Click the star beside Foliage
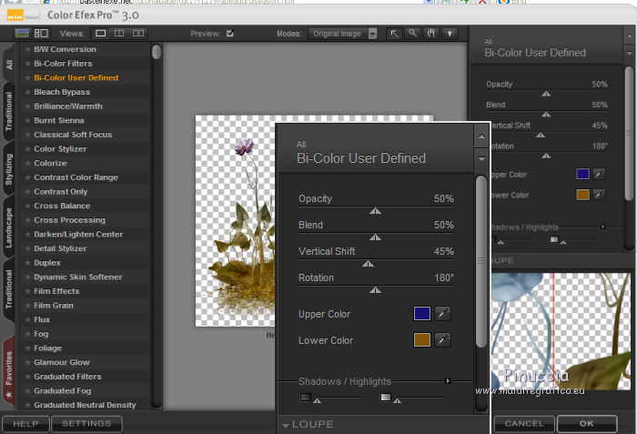 pyautogui.click(x=27, y=348)
